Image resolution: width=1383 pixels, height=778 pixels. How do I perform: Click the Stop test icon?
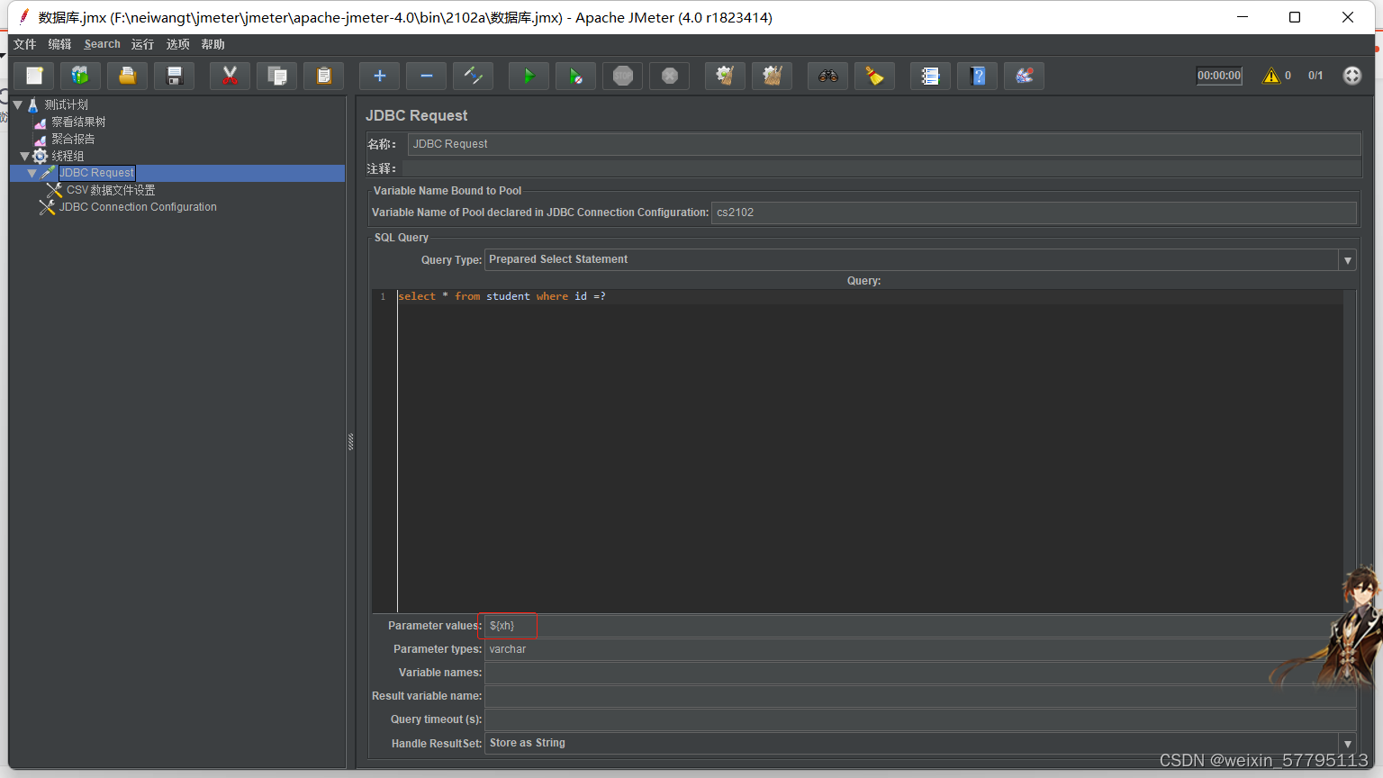tap(623, 77)
